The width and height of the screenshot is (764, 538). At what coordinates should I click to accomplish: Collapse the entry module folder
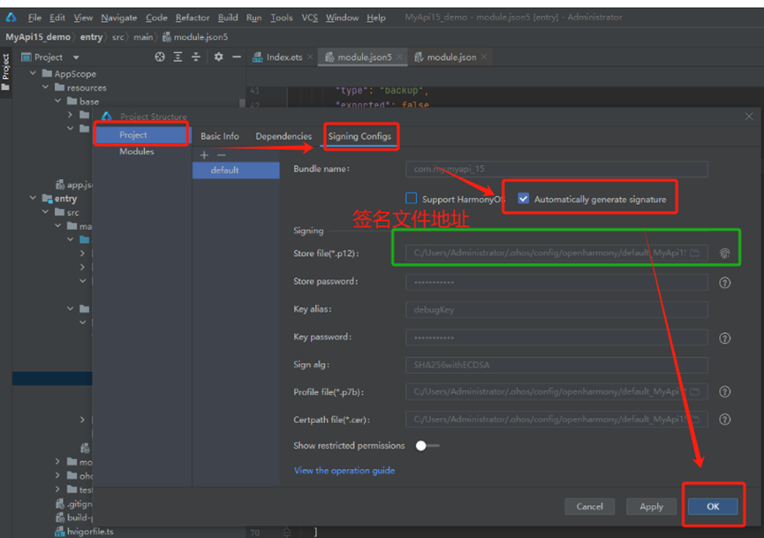[34, 199]
